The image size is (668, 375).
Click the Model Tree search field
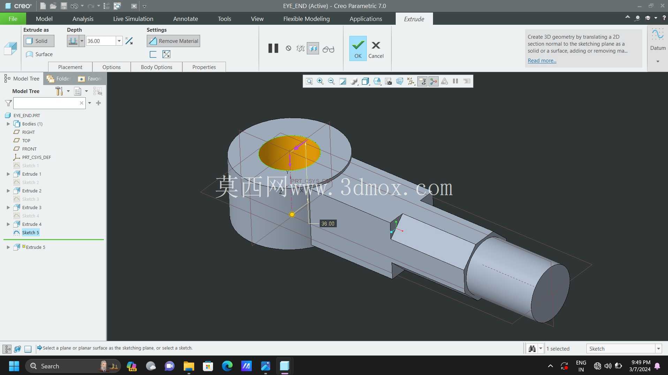pyautogui.click(x=50, y=103)
